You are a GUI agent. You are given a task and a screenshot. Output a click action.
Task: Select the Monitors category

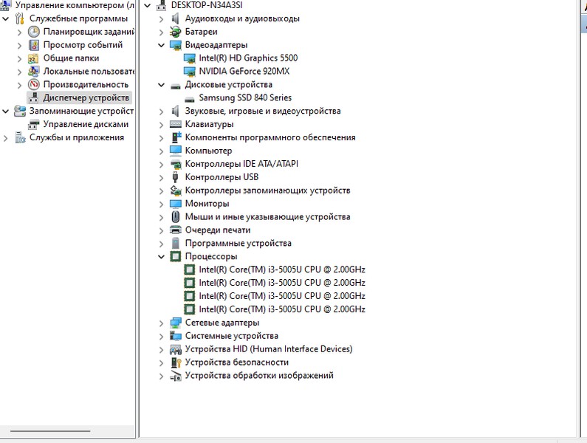[x=207, y=204]
